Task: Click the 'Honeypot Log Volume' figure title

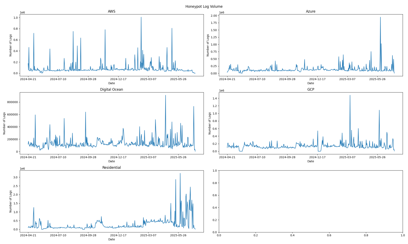Action: point(204,7)
